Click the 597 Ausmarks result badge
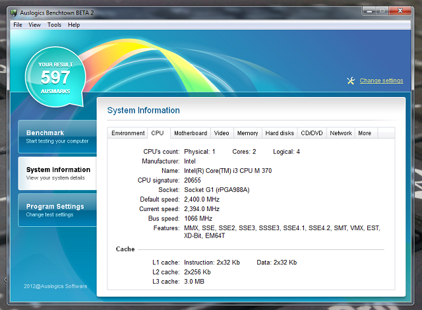The height and width of the screenshot is (310, 422). (55, 78)
